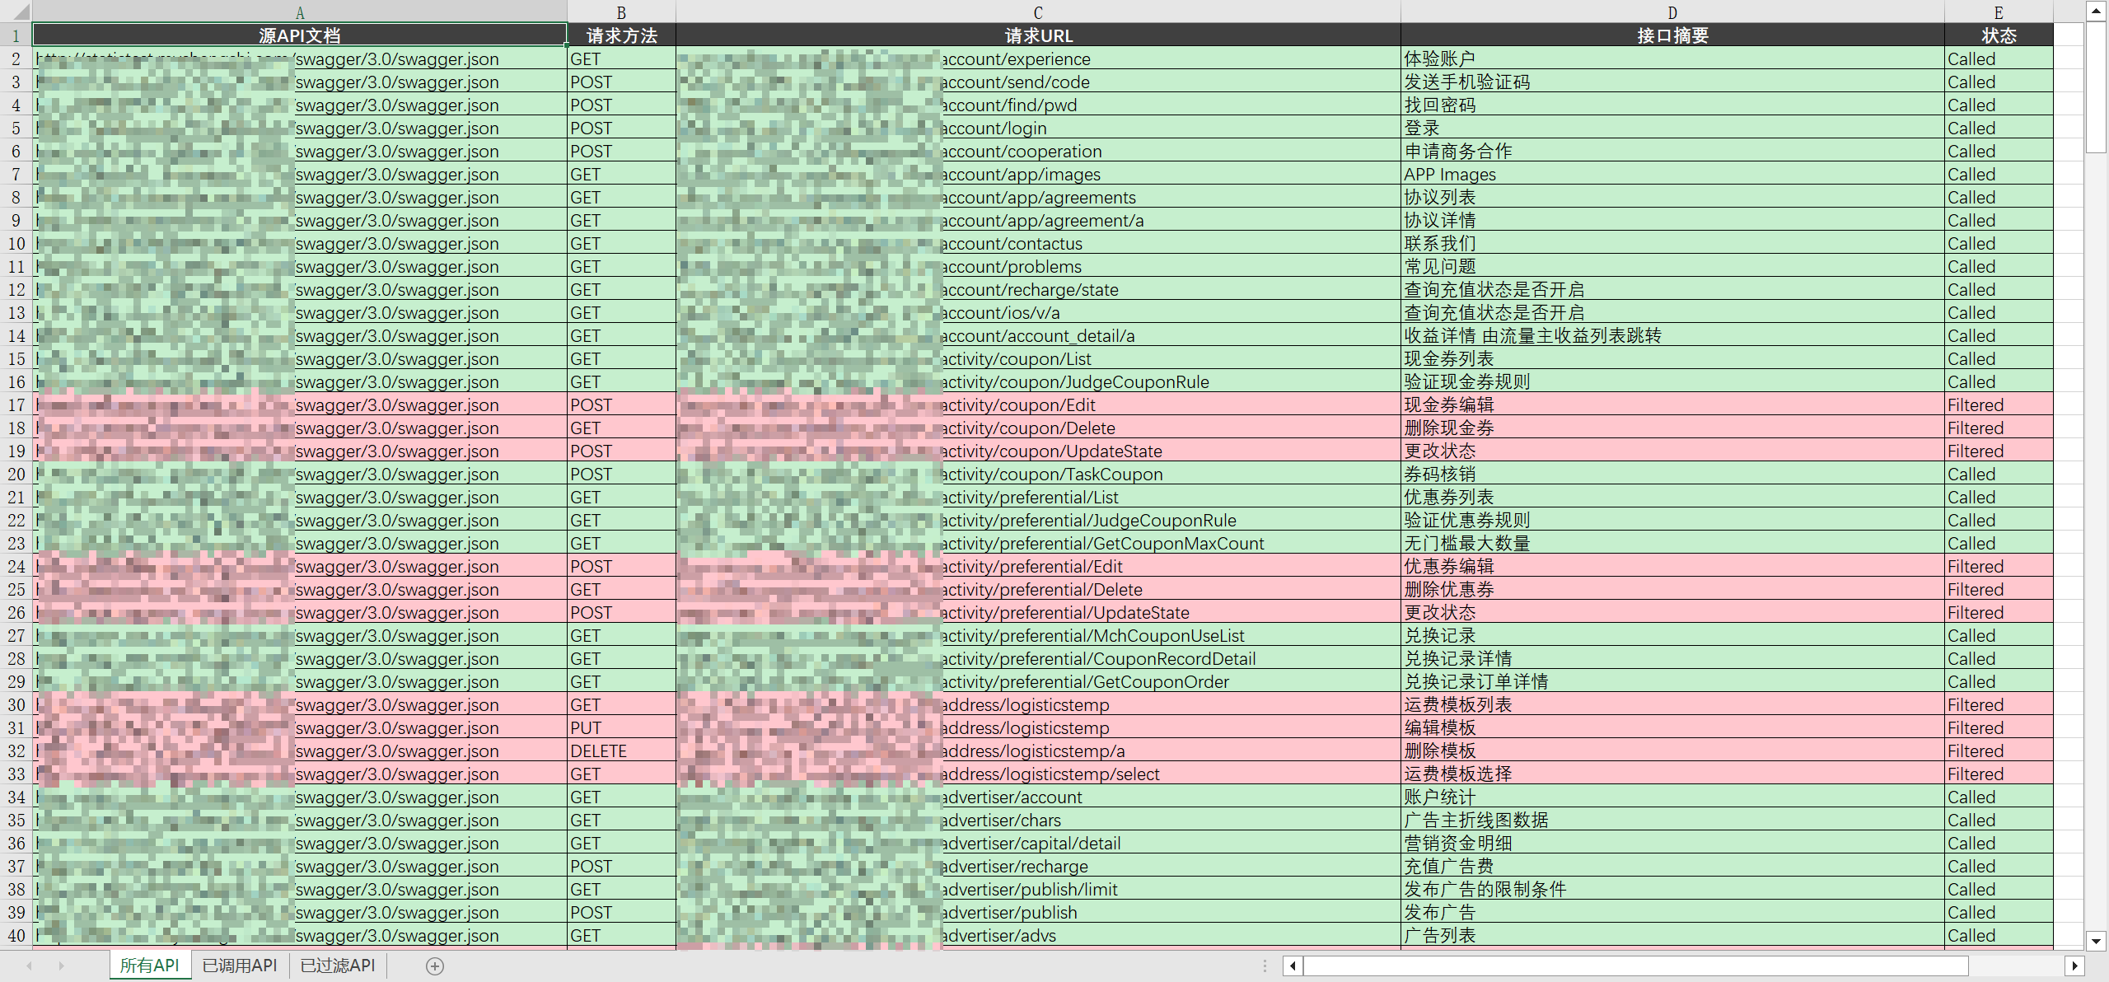Click the next sheet navigation arrow
2109x982 pixels.
click(61, 966)
